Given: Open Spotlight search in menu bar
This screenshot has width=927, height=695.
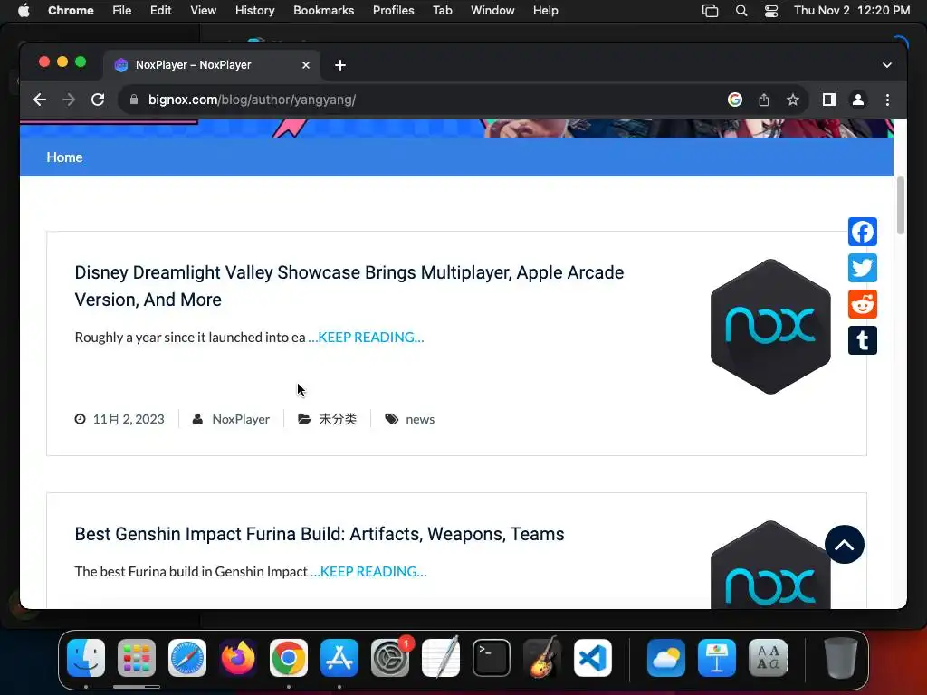Looking at the screenshot, I should pos(741,11).
